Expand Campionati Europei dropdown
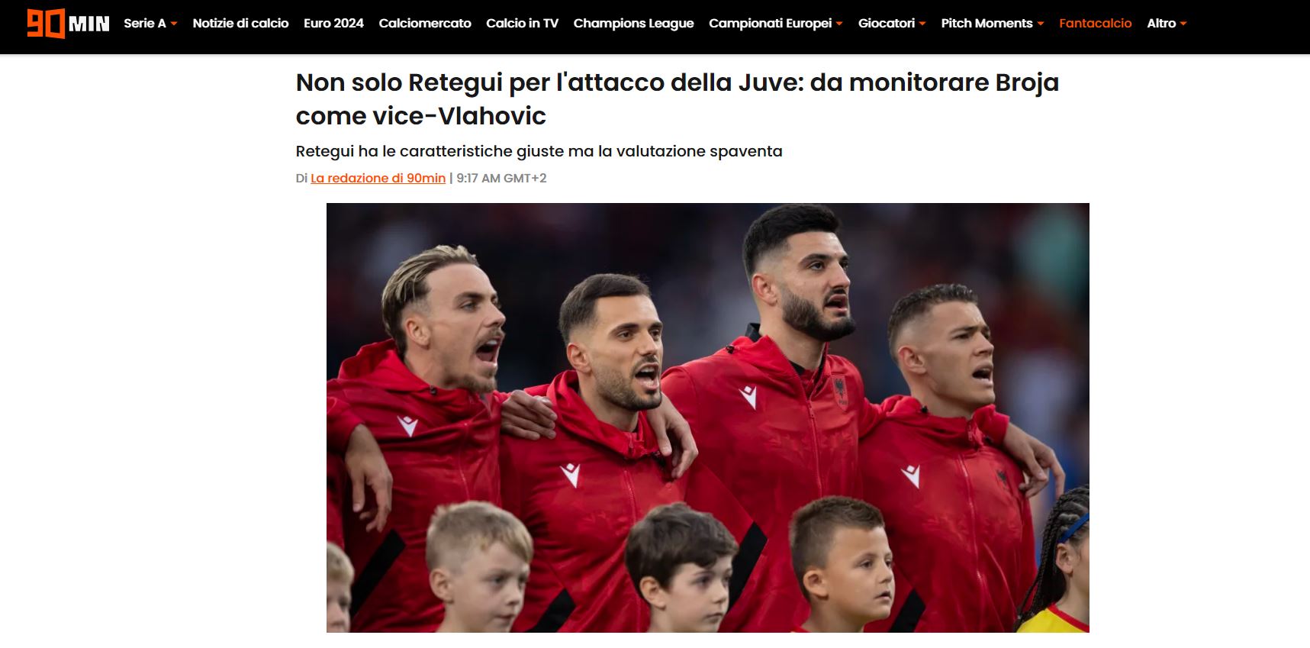This screenshot has width=1310, height=648. pos(775,24)
